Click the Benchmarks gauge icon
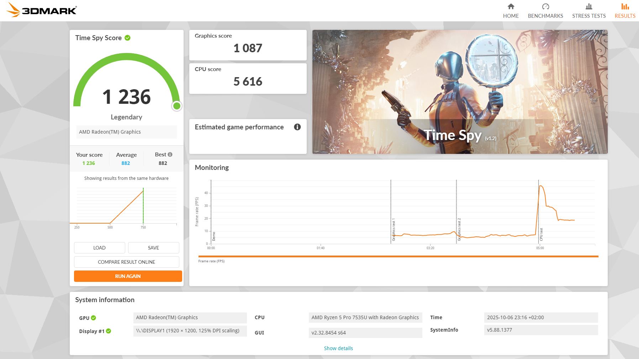Screen dimensions: 639x359 pos(545,6)
